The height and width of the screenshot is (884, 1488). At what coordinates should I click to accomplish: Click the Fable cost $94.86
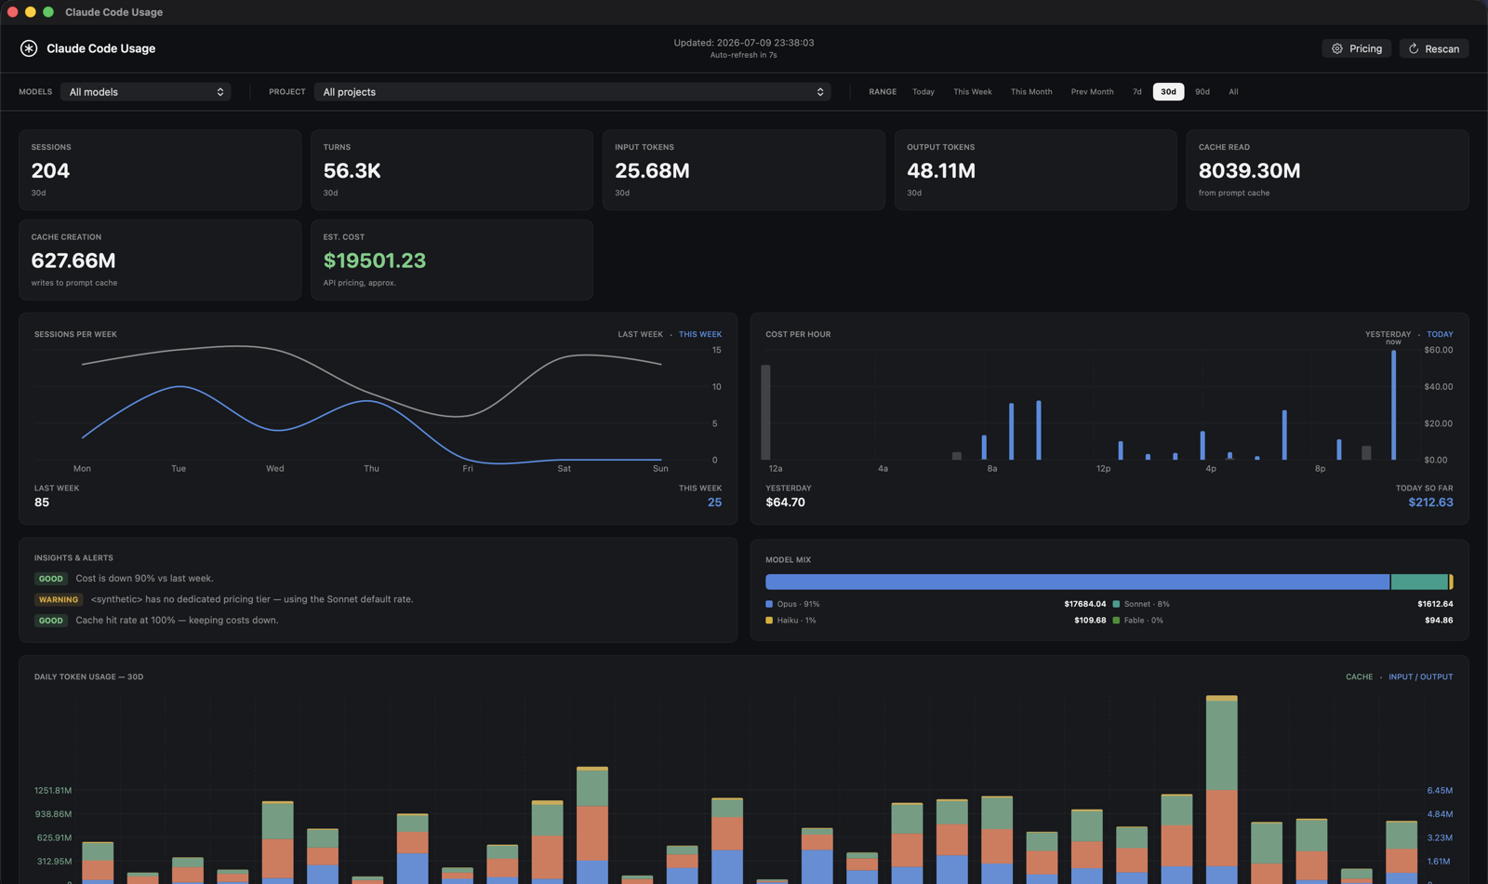1439,620
